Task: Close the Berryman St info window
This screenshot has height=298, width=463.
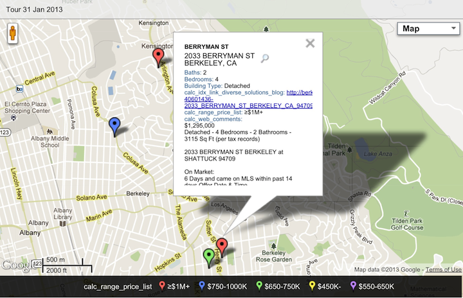Action: (x=310, y=43)
